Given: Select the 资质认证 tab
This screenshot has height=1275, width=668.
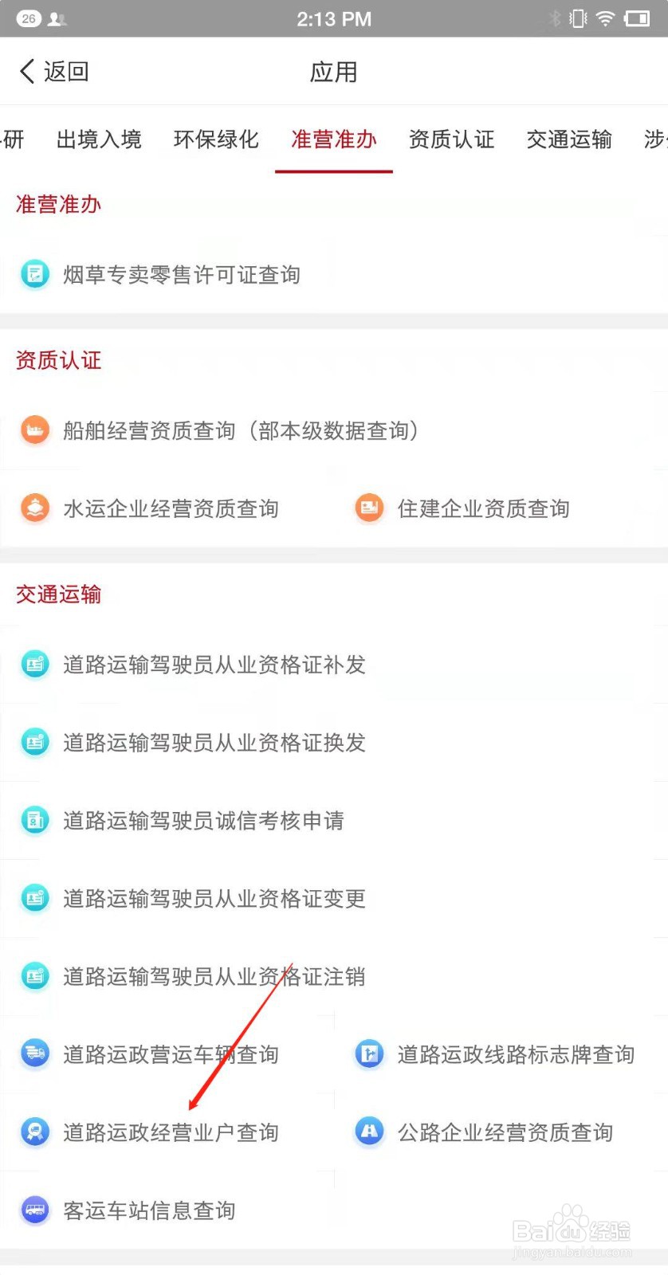Looking at the screenshot, I should (451, 139).
